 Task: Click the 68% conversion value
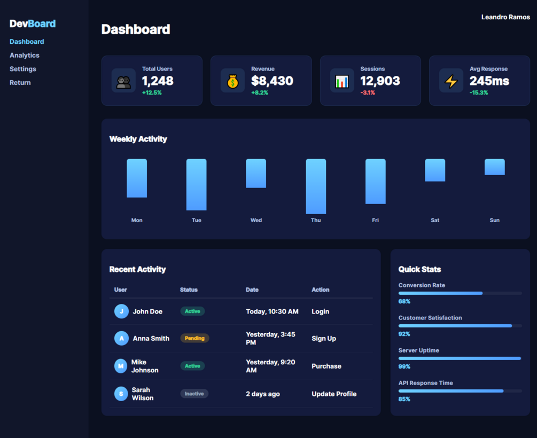[x=404, y=301]
